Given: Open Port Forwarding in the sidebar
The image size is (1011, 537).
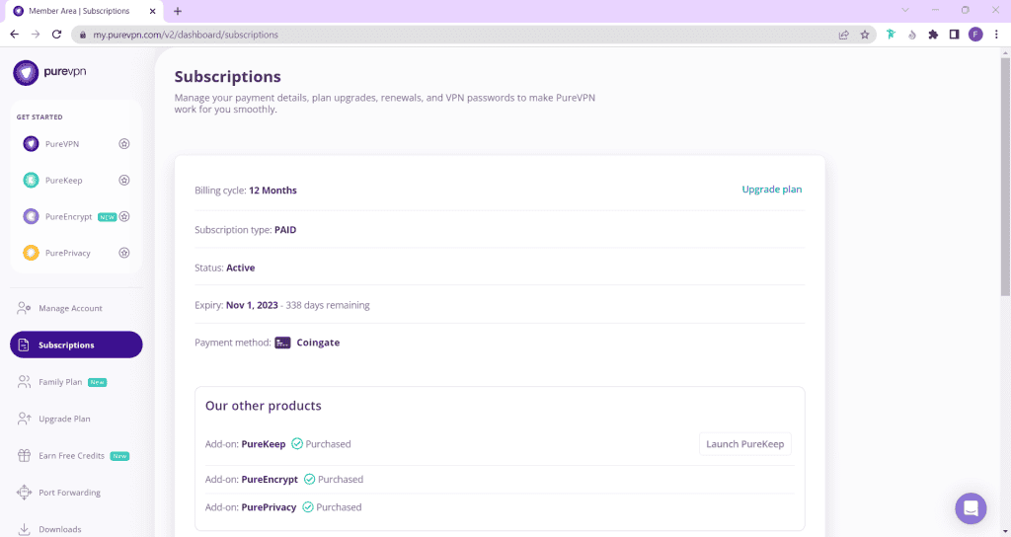Looking at the screenshot, I should pyautogui.click(x=76, y=493).
